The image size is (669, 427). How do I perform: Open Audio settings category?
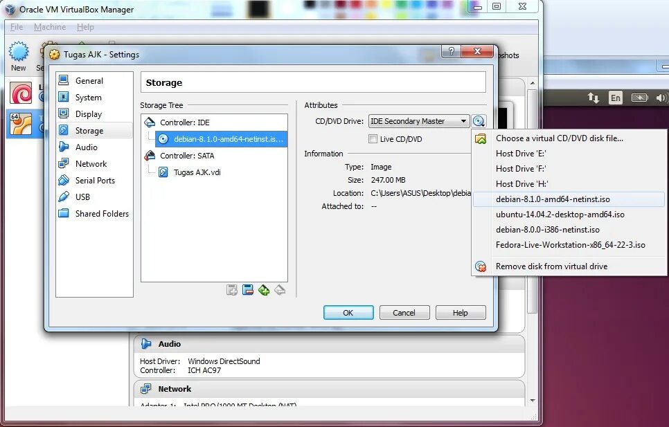[x=94, y=147]
